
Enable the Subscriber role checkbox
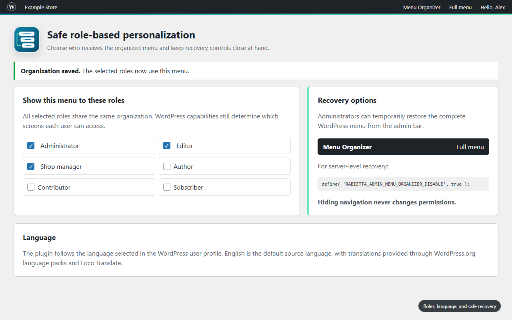click(167, 187)
